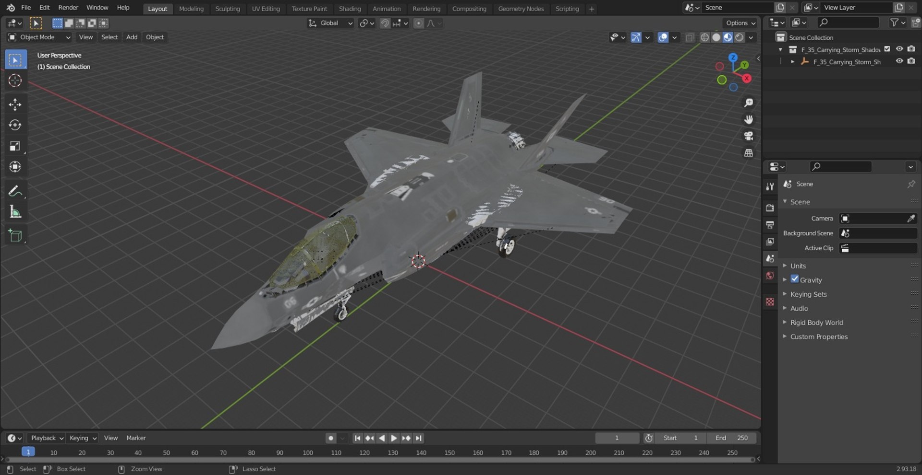Hide F_35_Carrying_Storm_Shadow collection in viewport
Screen dimensions: 922x475
coord(899,49)
